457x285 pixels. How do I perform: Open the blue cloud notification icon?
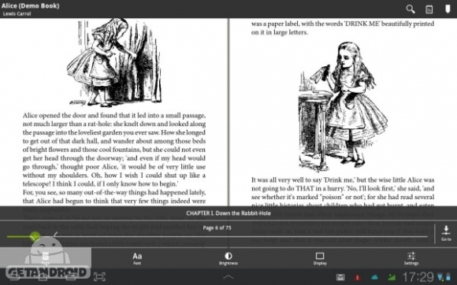point(374,277)
